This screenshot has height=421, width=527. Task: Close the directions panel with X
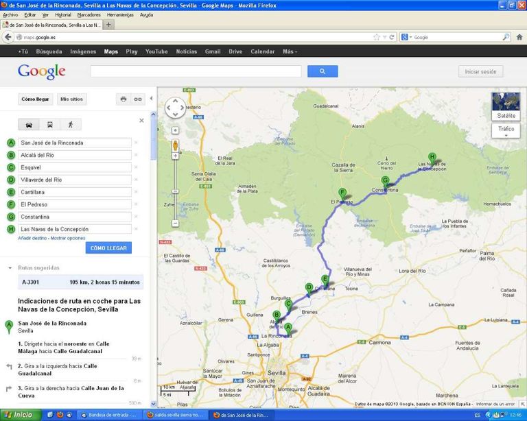tap(142, 120)
